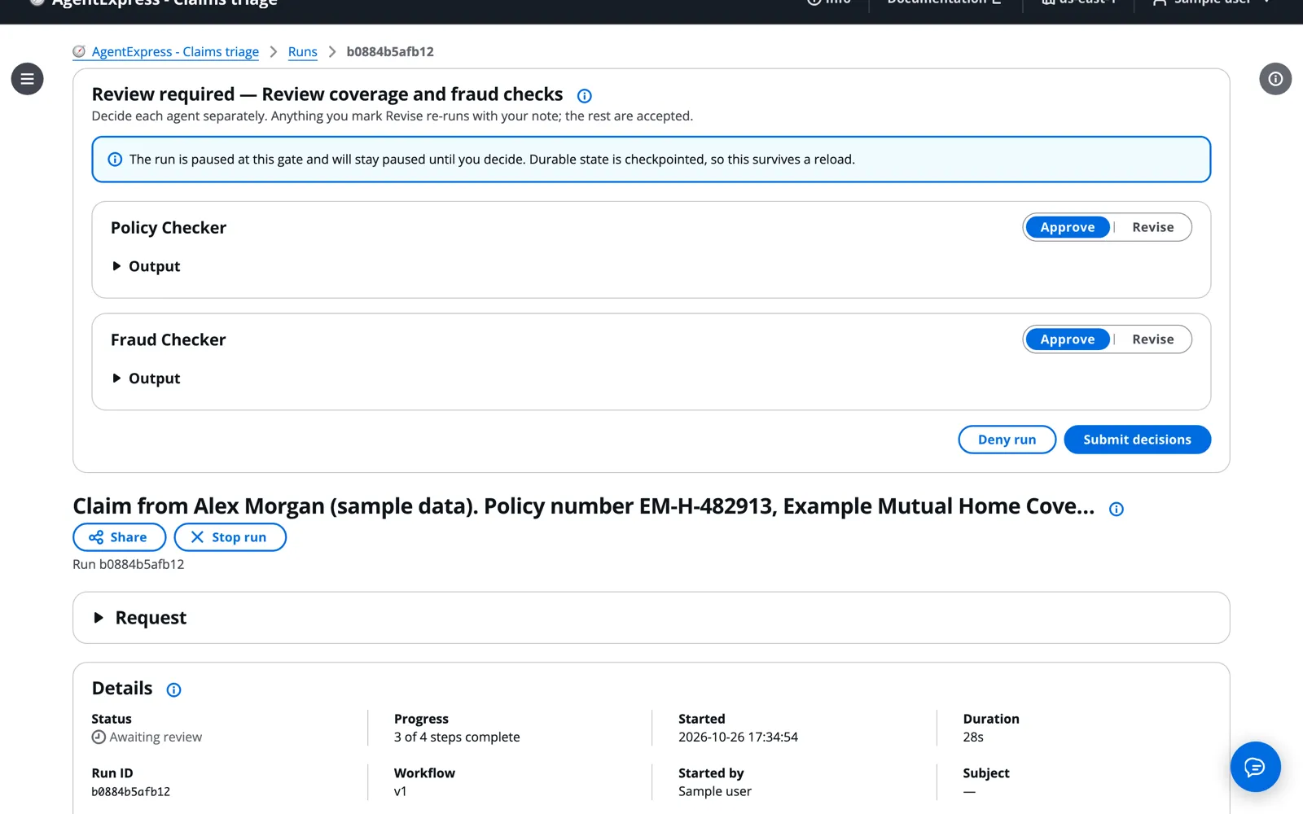Click the Deny run button
1303x814 pixels.
pyautogui.click(x=1007, y=440)
